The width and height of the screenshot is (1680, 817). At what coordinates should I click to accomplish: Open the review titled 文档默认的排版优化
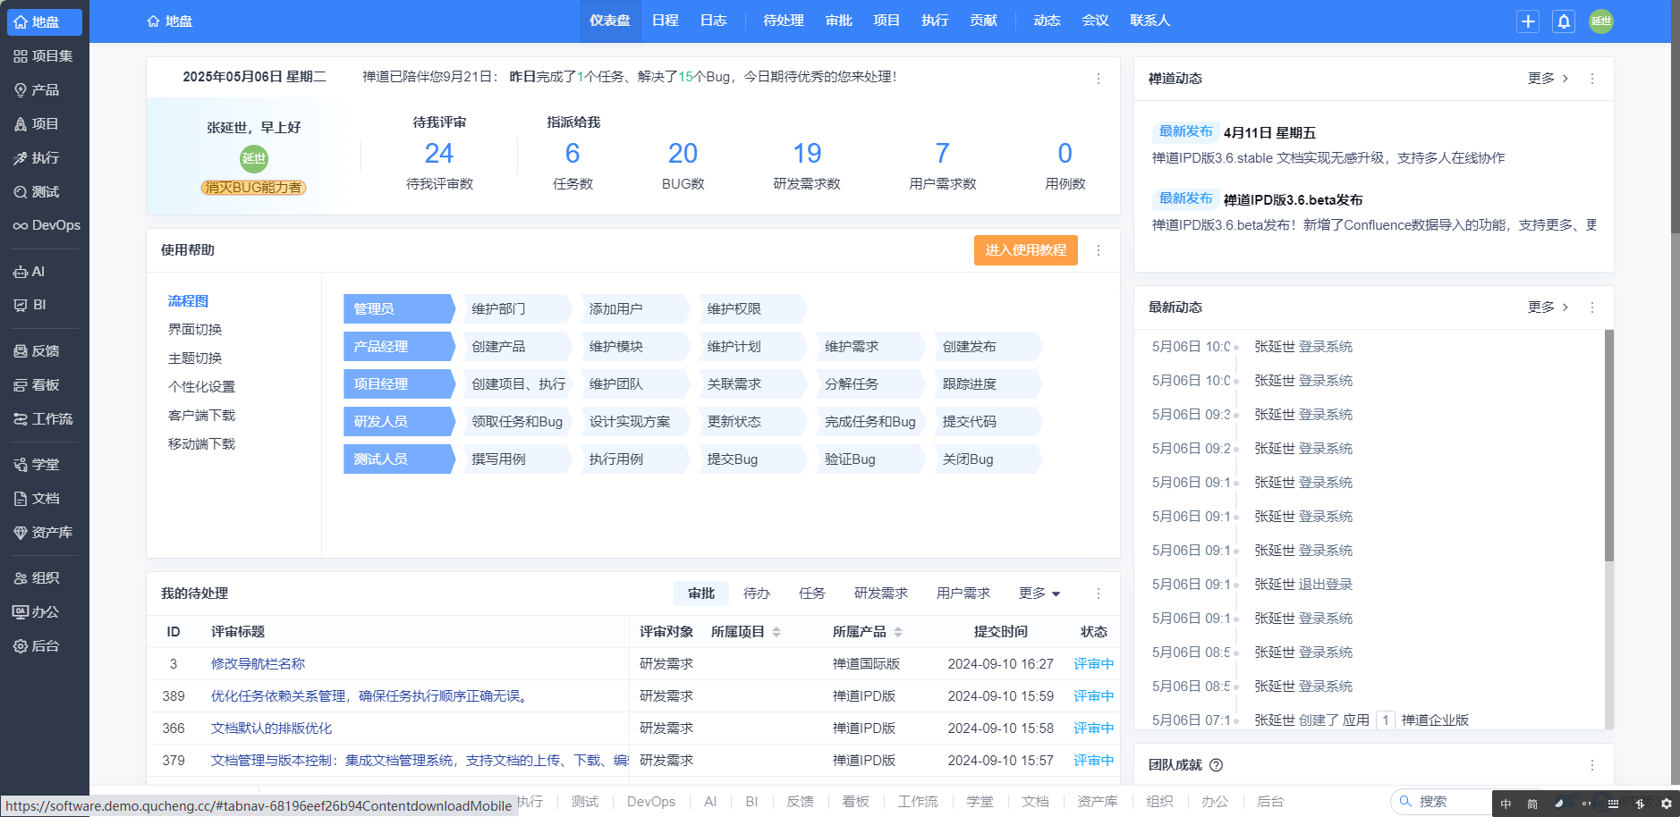pos(271,729)
